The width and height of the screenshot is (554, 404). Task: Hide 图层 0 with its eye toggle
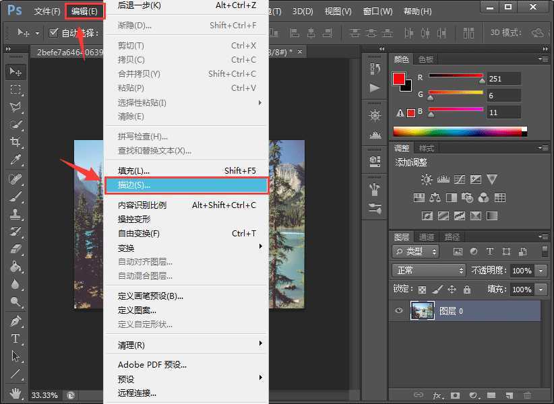click(399, 310)
